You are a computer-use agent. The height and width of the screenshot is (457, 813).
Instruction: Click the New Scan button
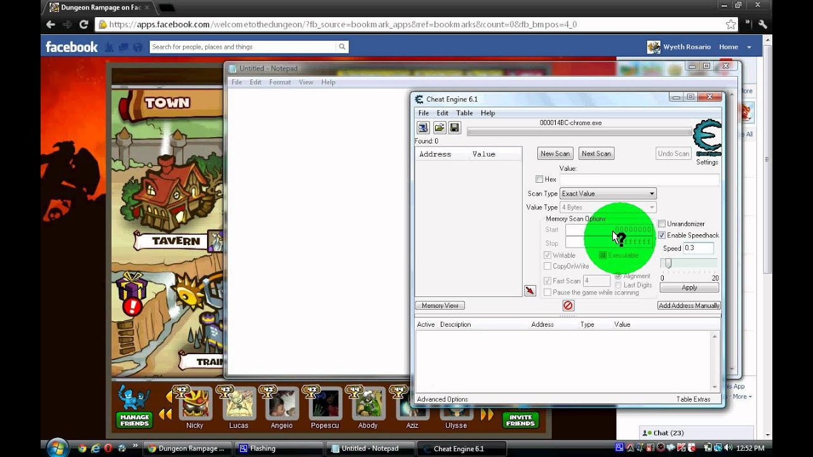pos(555,154)
